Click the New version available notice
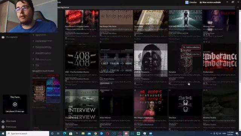This screenshot has width=241, height=136. point(210,2)
